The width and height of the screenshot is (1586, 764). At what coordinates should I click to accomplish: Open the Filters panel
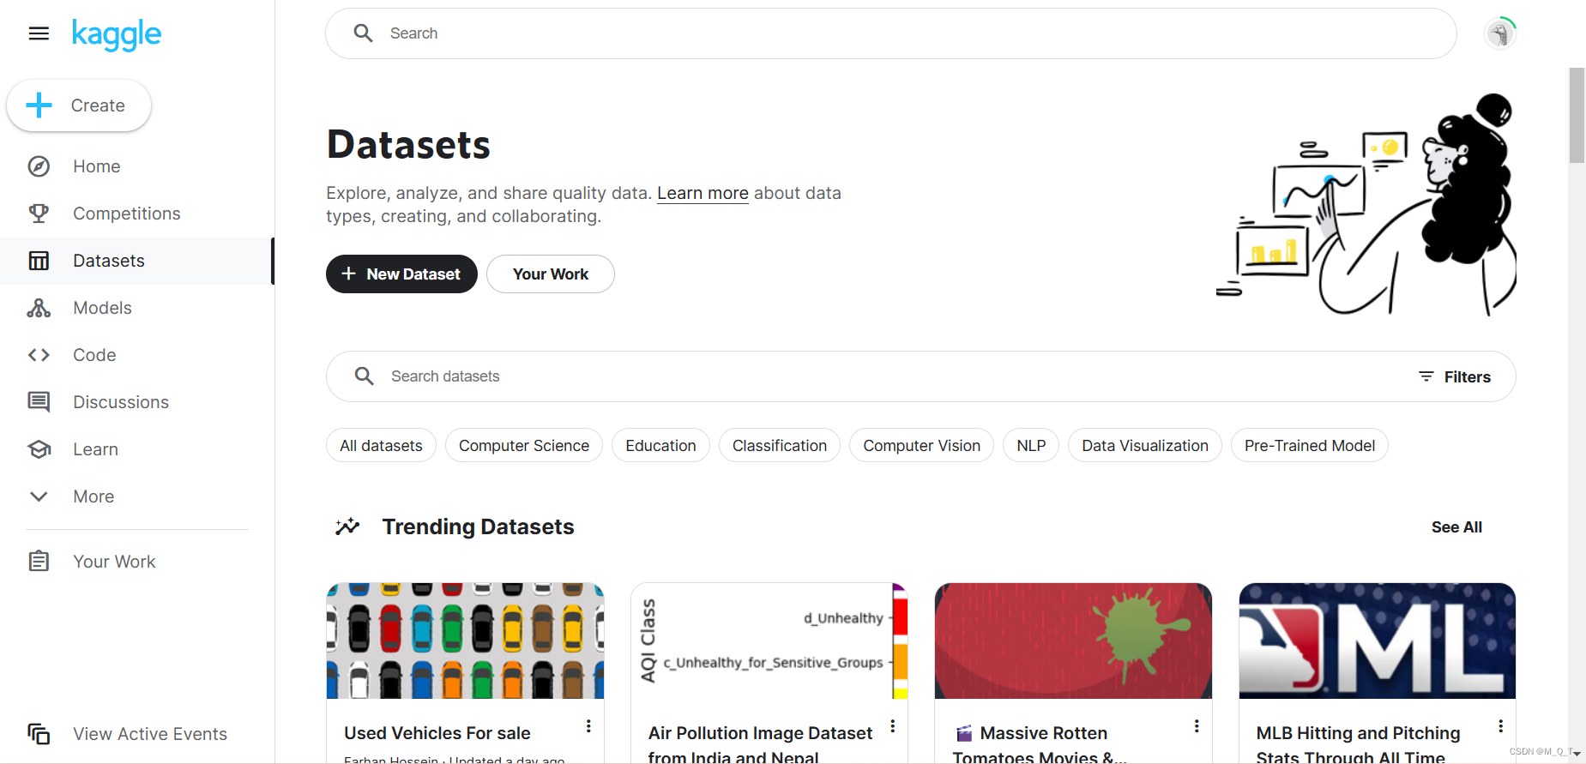click(1455, 376)
